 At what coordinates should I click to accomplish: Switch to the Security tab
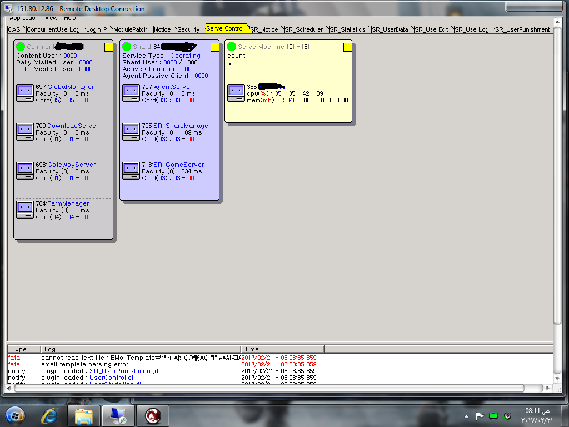coord(189,29)
